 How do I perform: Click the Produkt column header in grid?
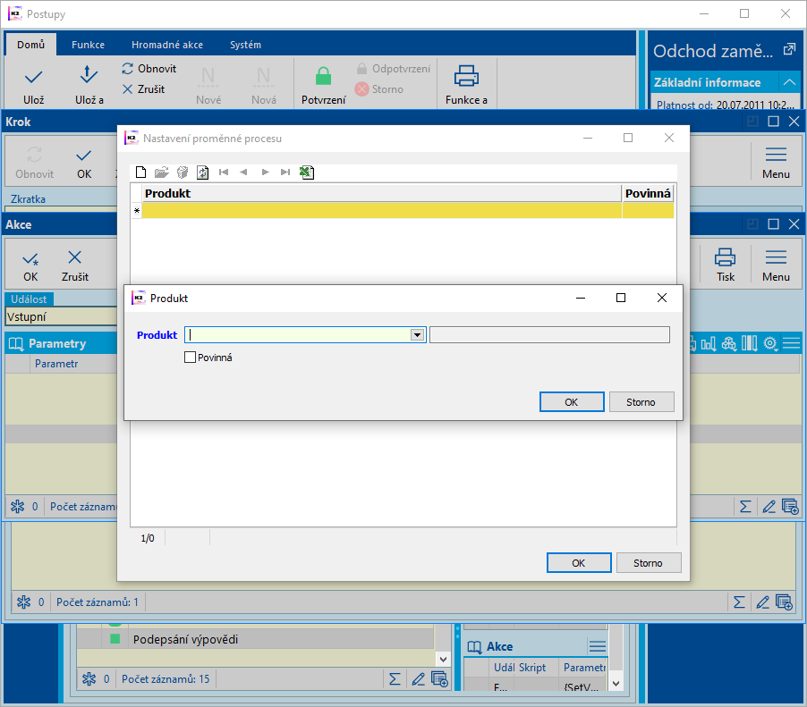381,193
